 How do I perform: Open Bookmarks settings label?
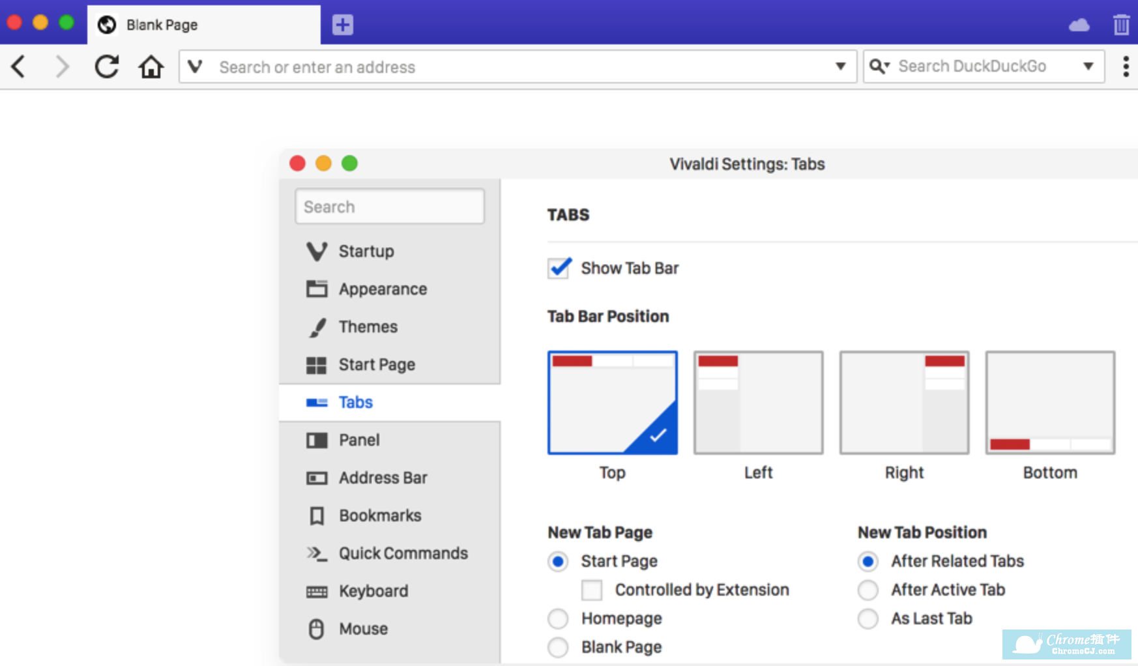(380, 515)
